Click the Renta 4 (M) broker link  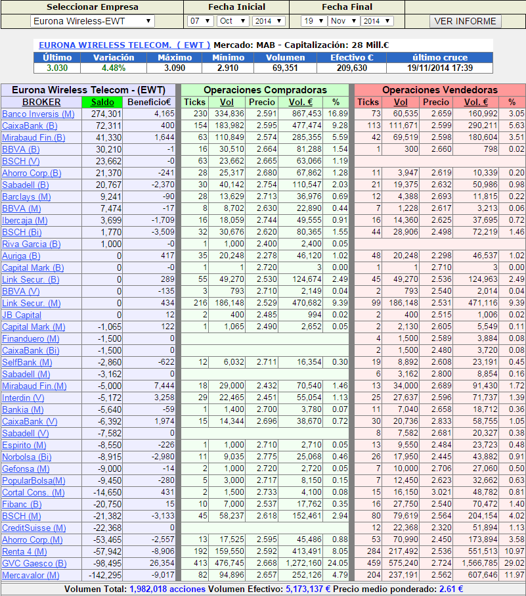(x=23, y=551)
